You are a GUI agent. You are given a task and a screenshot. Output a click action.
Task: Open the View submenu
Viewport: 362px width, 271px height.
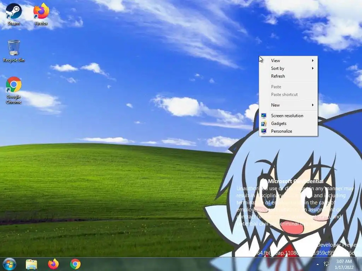[288, 61]
